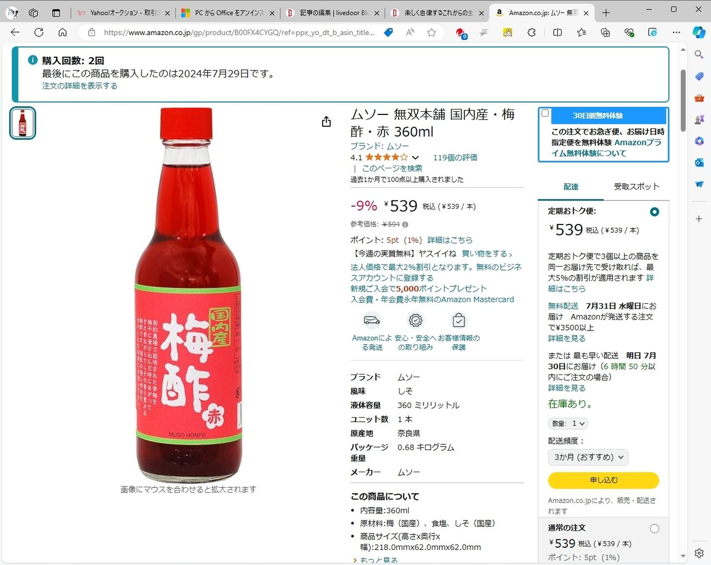Click the page vertical scrollbar thumb

(683, 100)
